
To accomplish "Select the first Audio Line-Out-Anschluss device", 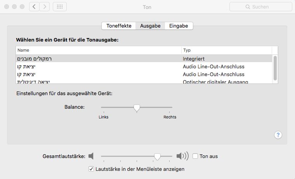I will [144, 66].
